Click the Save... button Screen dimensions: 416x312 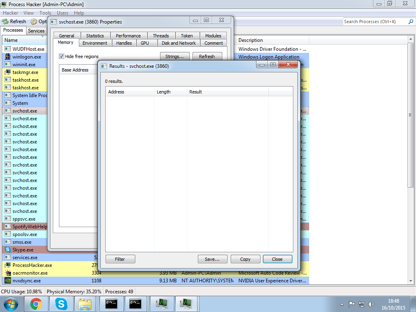tap(212, 259)
